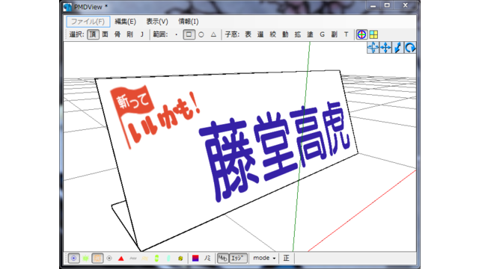
Task: Open the 情報(I) menu
Action: tap(189, 22)
